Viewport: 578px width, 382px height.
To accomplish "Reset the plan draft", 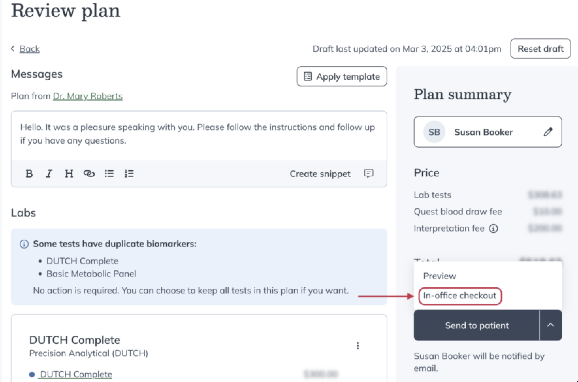I will (x=541, y=49).
